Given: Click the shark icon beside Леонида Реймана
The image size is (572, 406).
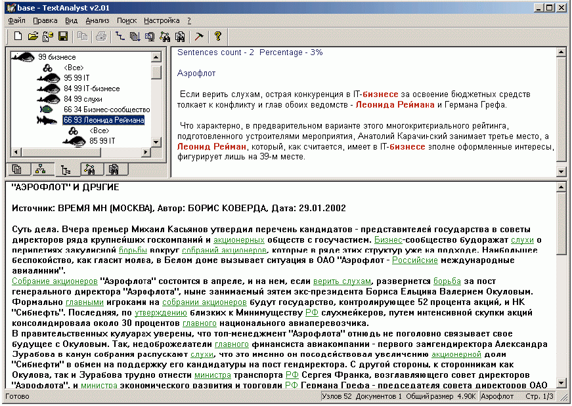Looking at the screenshot, I should [x=47, y=120].
